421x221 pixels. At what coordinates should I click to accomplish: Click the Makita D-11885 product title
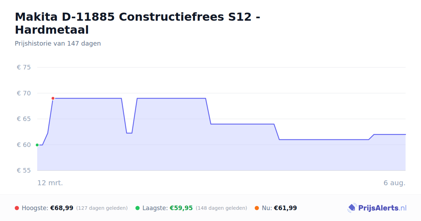tap(138, 23)
